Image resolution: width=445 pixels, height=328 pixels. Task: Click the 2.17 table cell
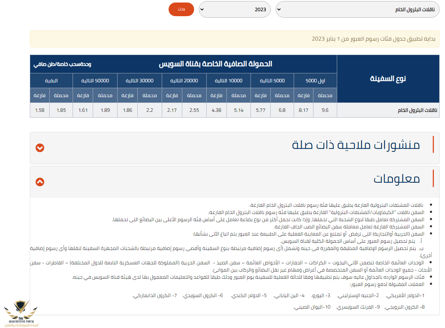[172, 110]
